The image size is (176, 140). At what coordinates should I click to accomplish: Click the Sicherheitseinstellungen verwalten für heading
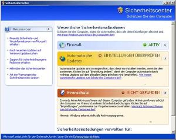pos(94,129)
